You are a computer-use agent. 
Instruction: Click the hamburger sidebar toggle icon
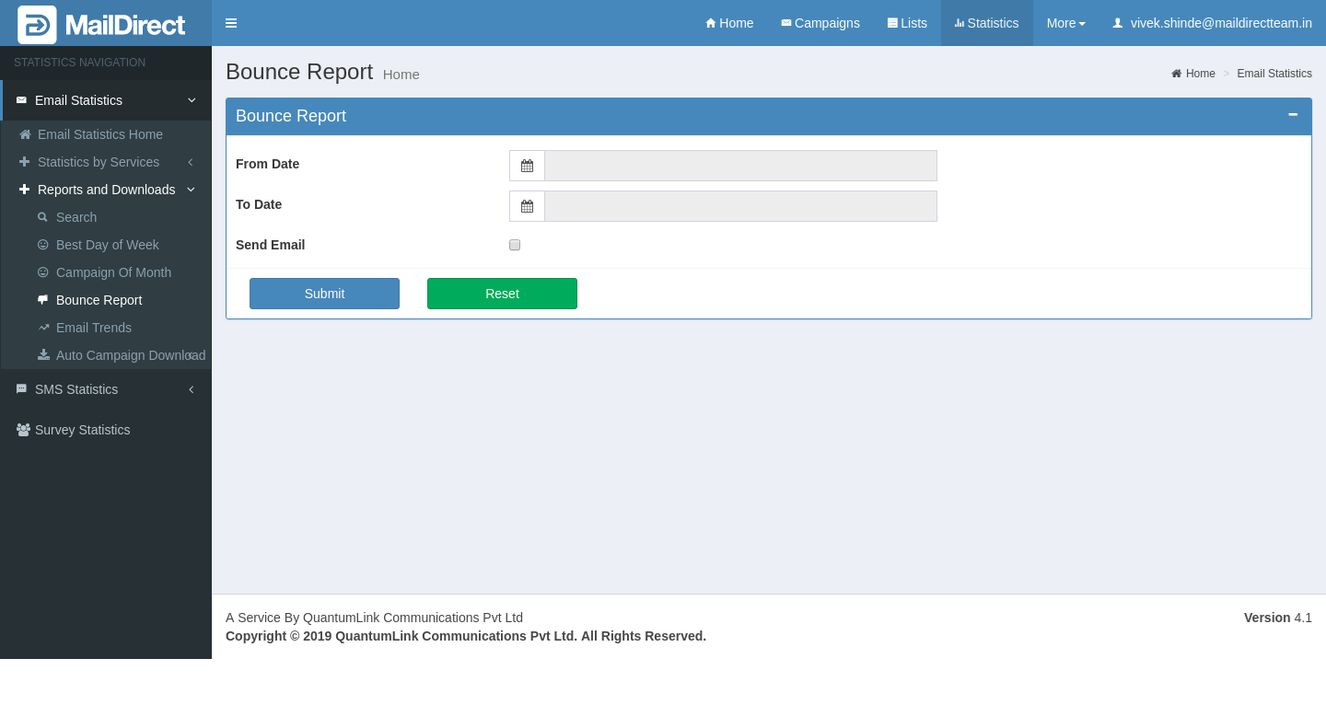point(231,23)
